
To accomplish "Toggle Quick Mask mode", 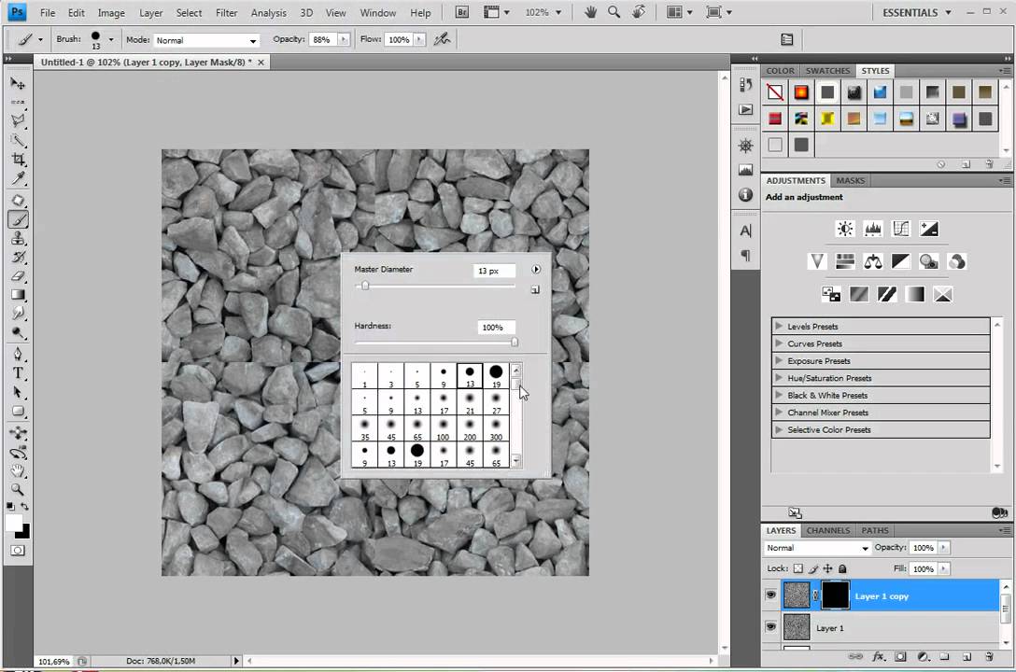I will tap(18, 551).
